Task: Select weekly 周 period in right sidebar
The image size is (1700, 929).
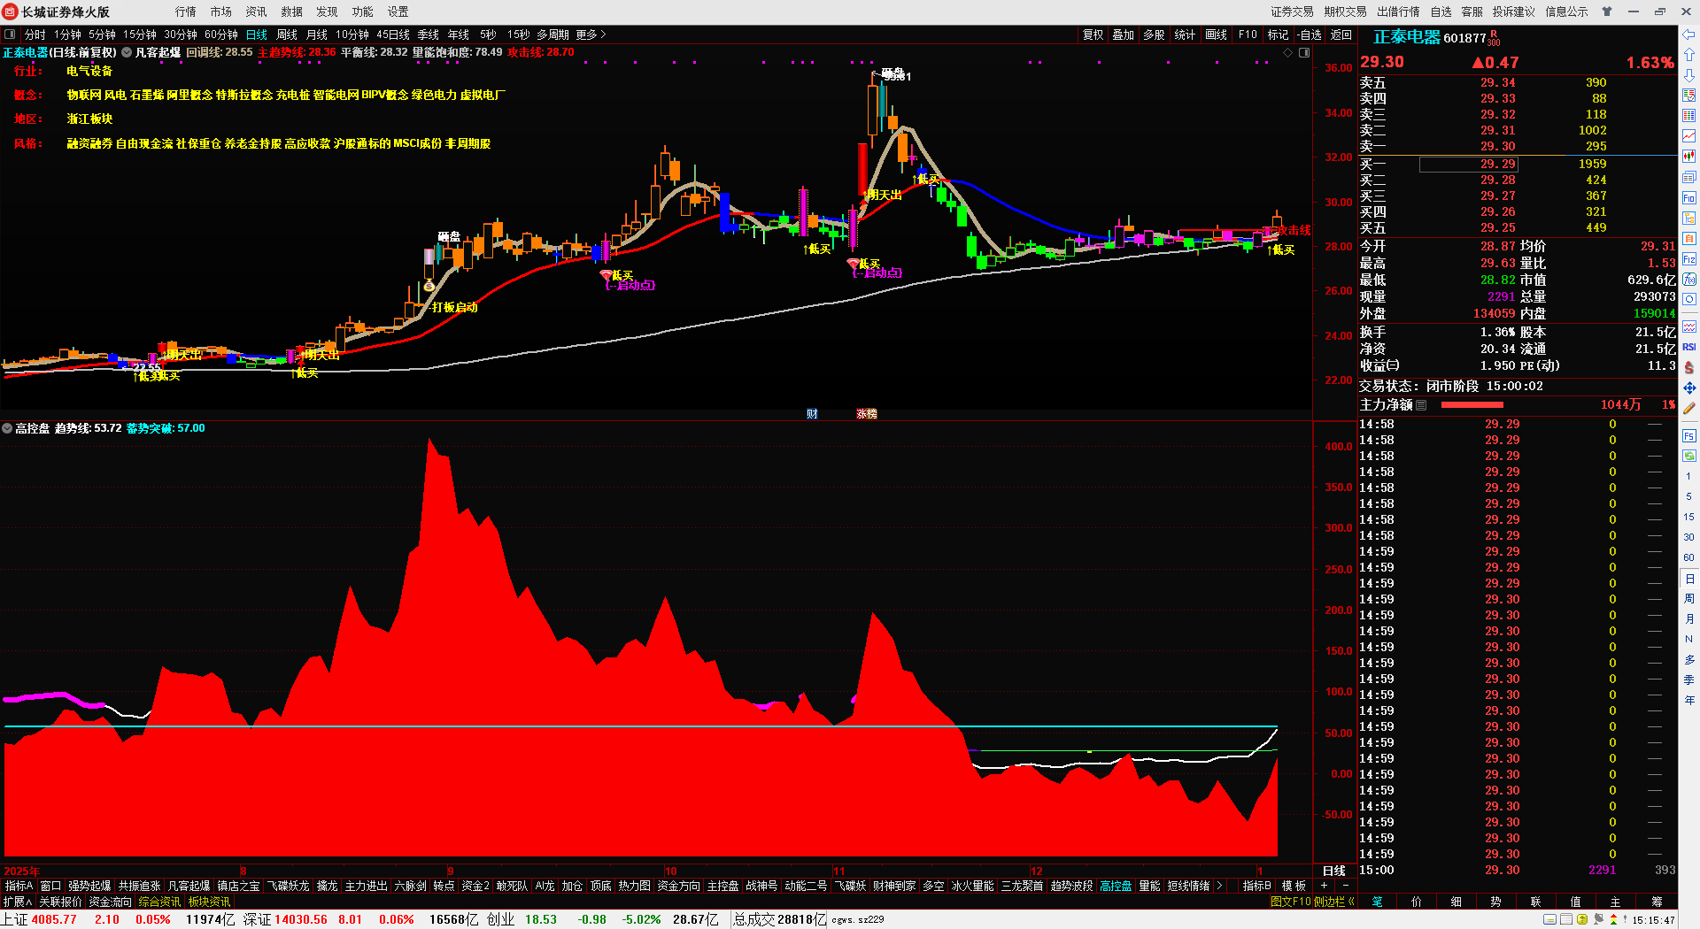Action: 1689,599
